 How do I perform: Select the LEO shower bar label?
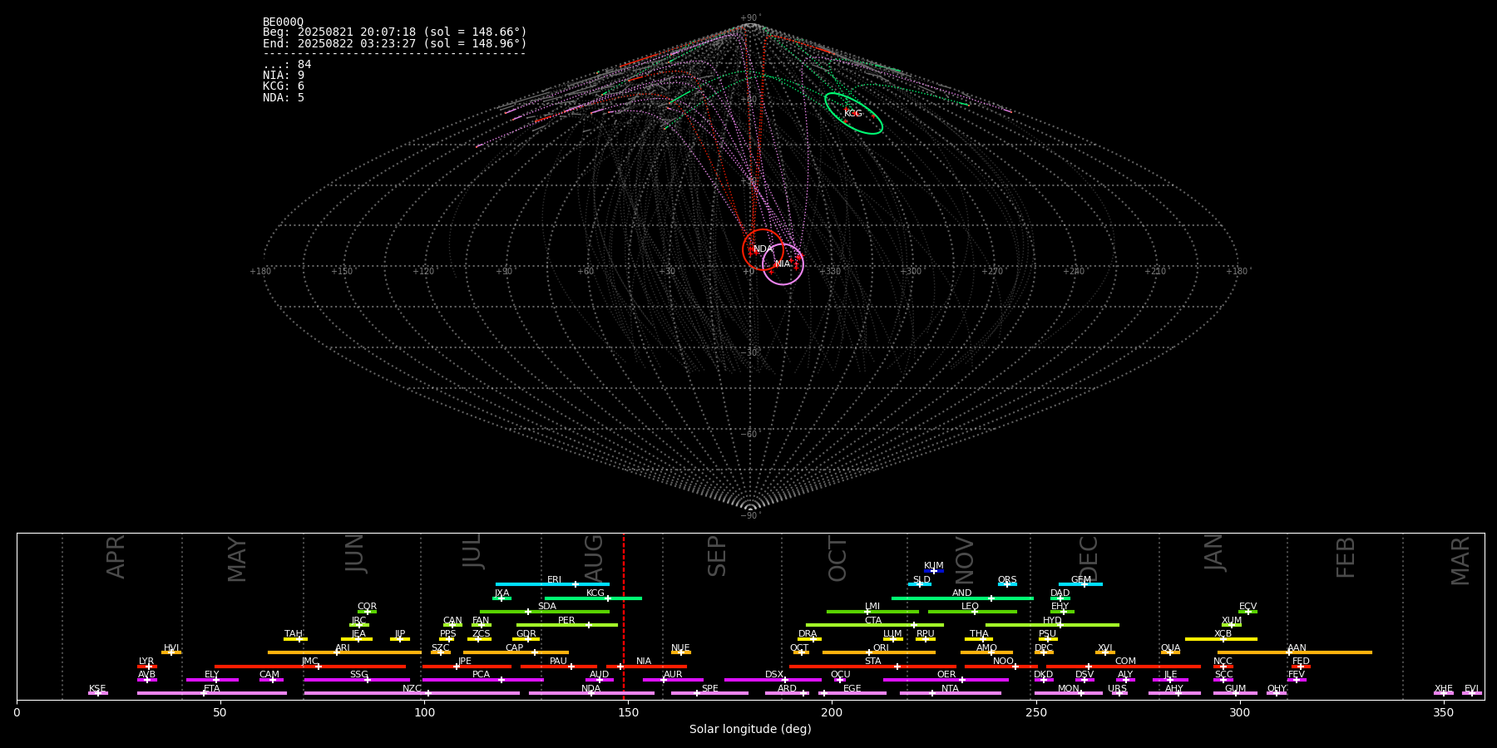click(x=971, y=607)
